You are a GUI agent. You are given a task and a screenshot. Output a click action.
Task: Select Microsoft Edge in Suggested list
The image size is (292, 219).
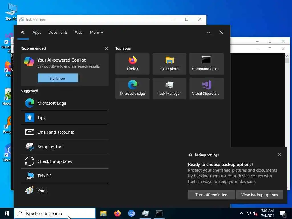coord(65,103)
